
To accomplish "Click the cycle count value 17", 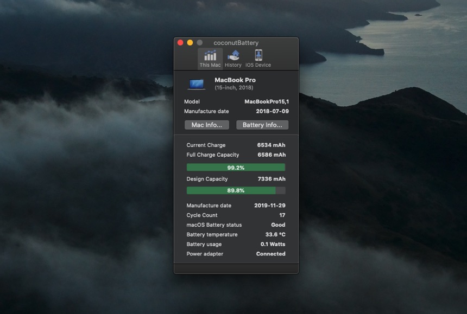I will (x=282, y=215).
